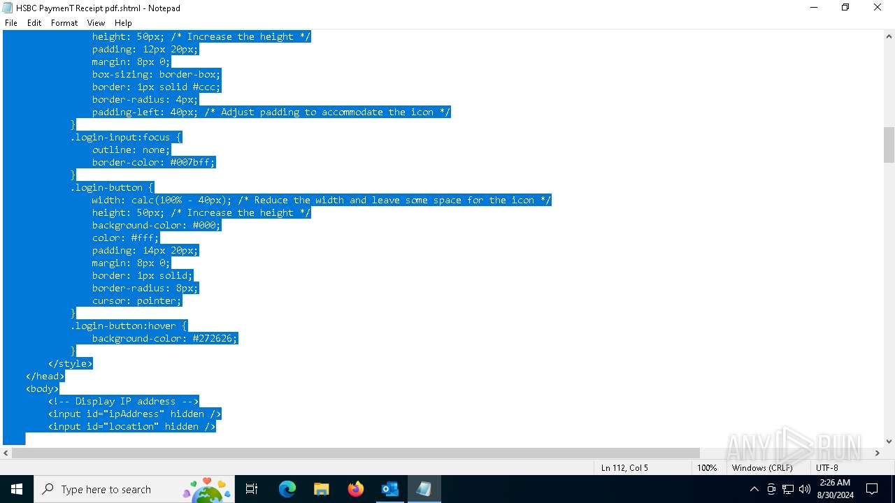This screenshot has height=503, width=895.
Task: Open the Format menu
Action: [x=64, y=23]
